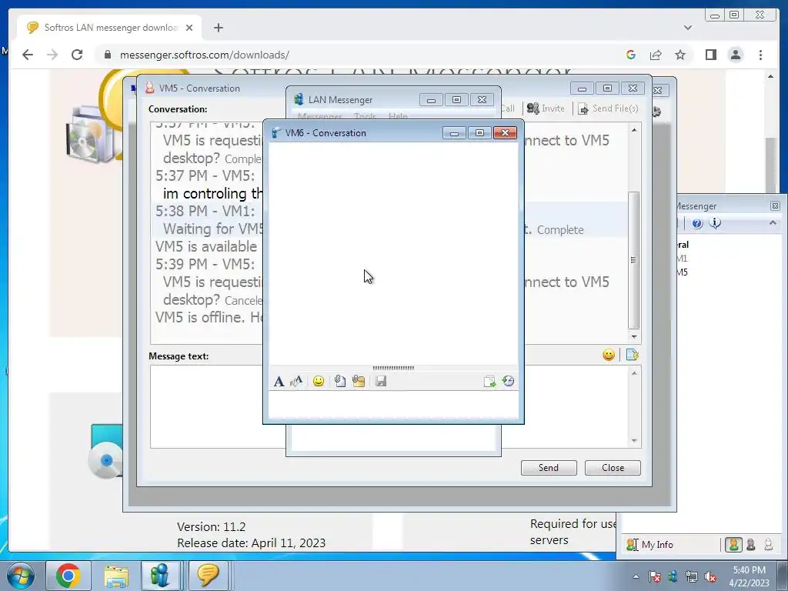Click My Info in Messenger panel

point(649,545)
